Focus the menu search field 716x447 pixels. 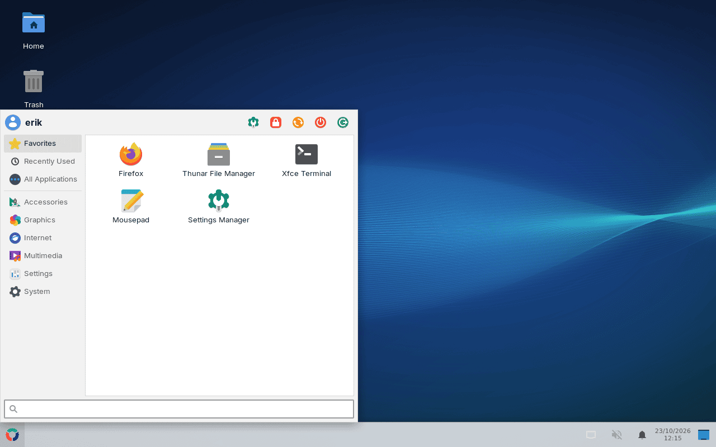tap(179, 409)
